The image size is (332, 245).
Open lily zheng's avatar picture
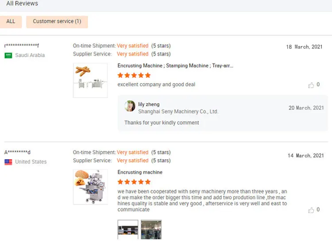pos(130,106)
